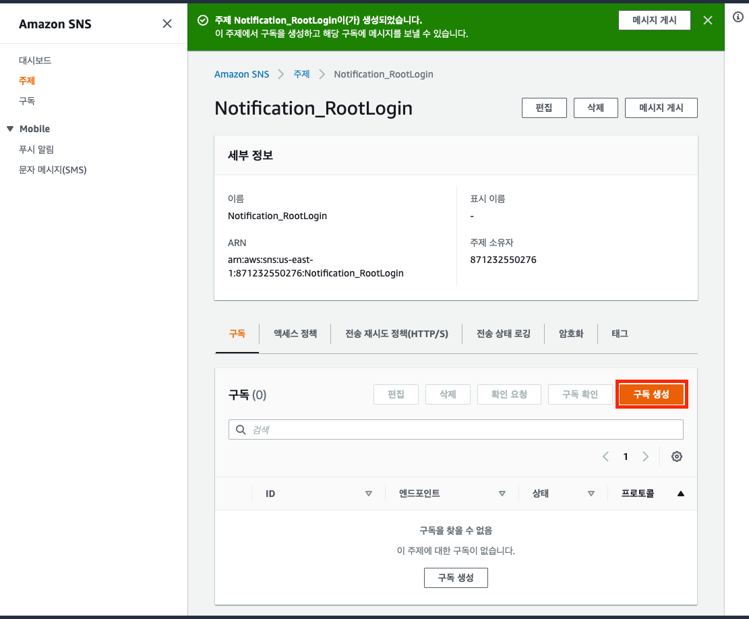
Task: Go to next page of subscriptions
Action: coord(645,456)
